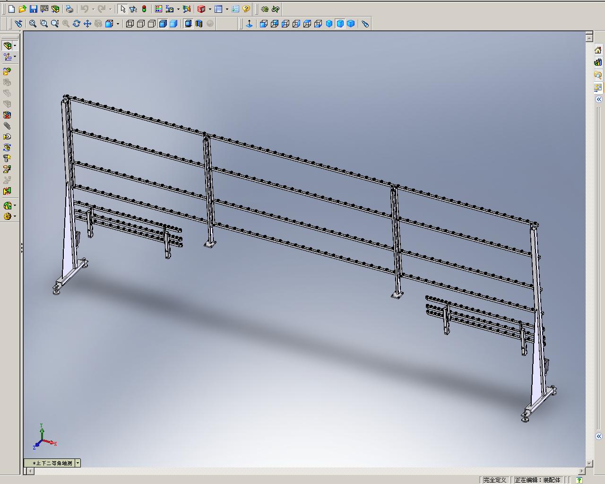This screenshot has width=605, height=484.
Task: Select the Trimetric view cube
Action: [340, 24]
